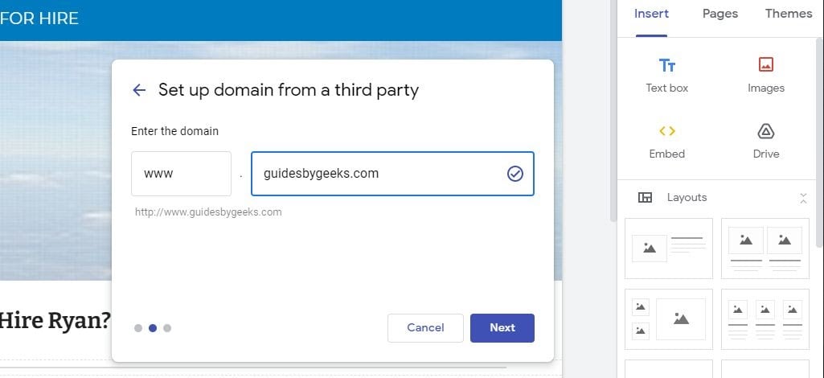Click the www subdomain field

[181, 174]
